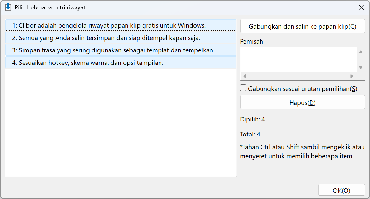Click the Clibor download arrow title icon
This screenshot has height=199, width=370.
click(x=8, y=7)
